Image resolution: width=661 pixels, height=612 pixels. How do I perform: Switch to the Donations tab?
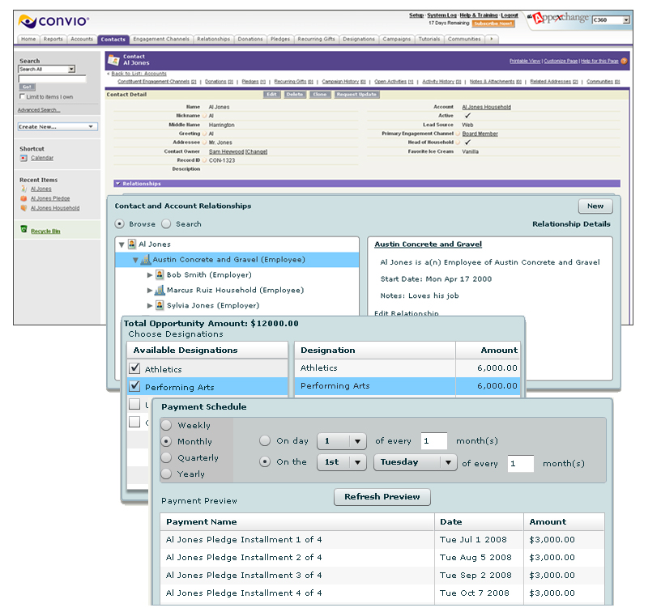coord(250,39)
